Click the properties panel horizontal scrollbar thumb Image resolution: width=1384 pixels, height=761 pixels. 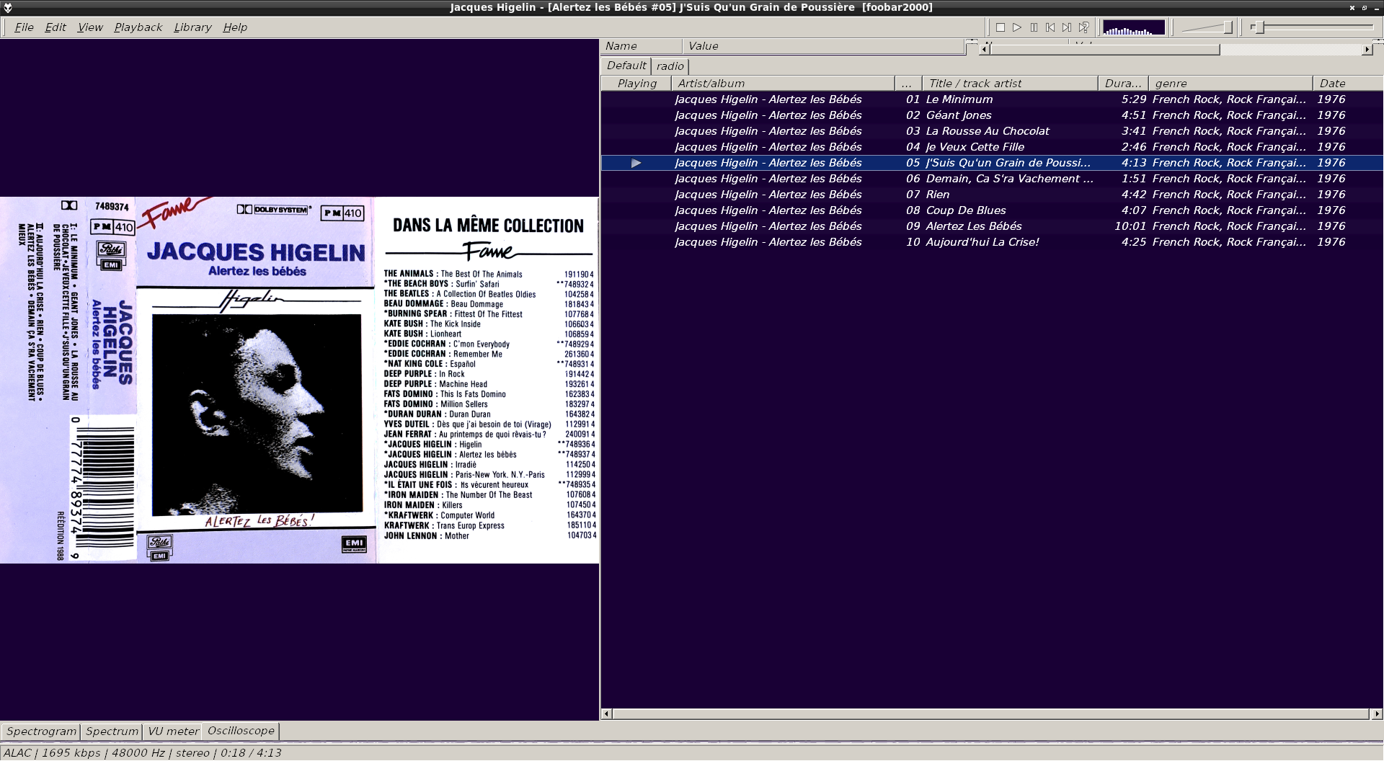[1105, 50]
